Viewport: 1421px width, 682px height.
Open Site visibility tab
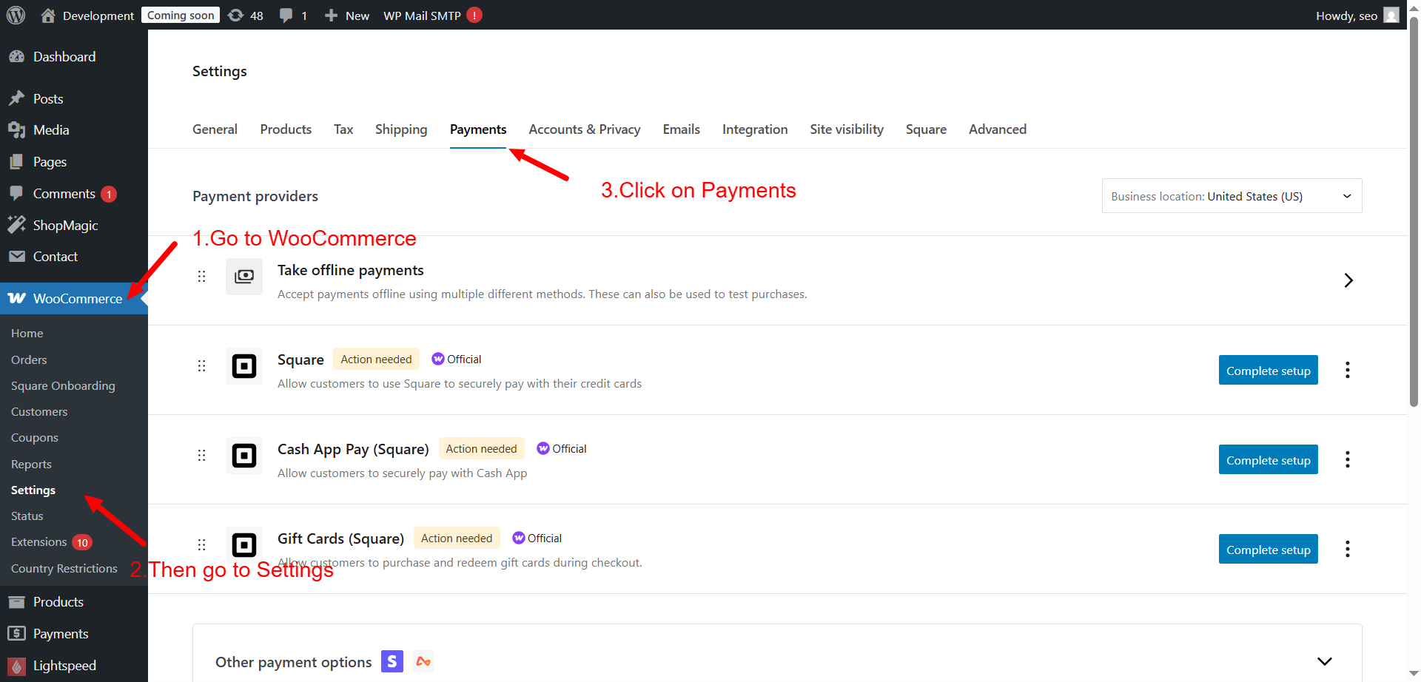tap(847, 129)
